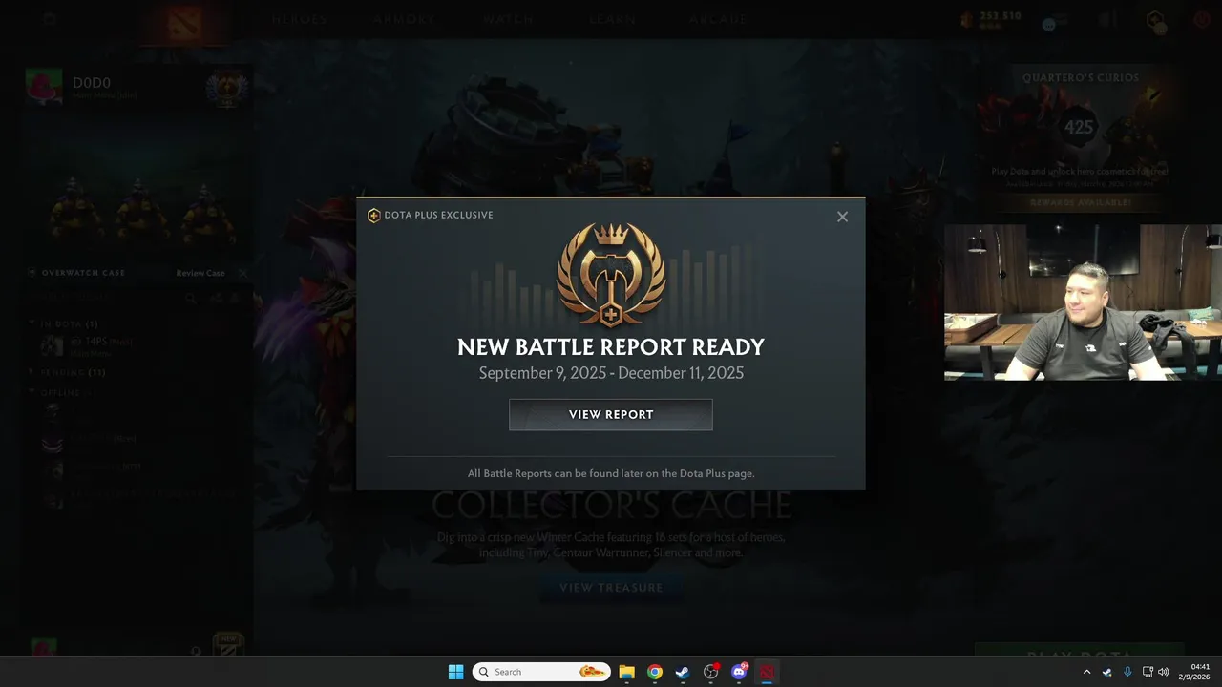
Task: Click the microphone tray icon
Action: pyautogui.click(x=1127, y=672)
